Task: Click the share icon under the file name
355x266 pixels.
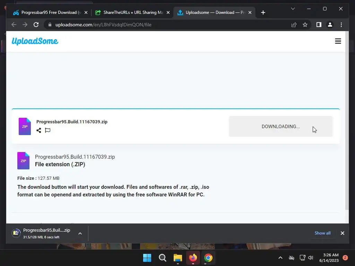Action: pyautogui.click(x=39, y=130)
